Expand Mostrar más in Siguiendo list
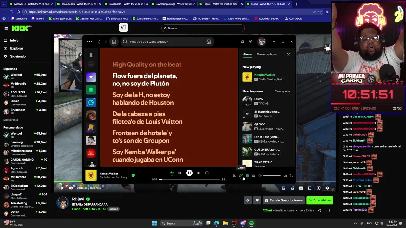 (11, 120)
